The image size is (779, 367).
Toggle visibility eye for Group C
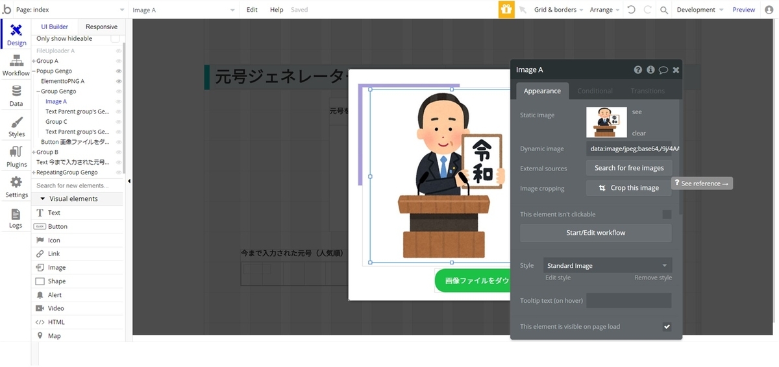coord(119,122)
